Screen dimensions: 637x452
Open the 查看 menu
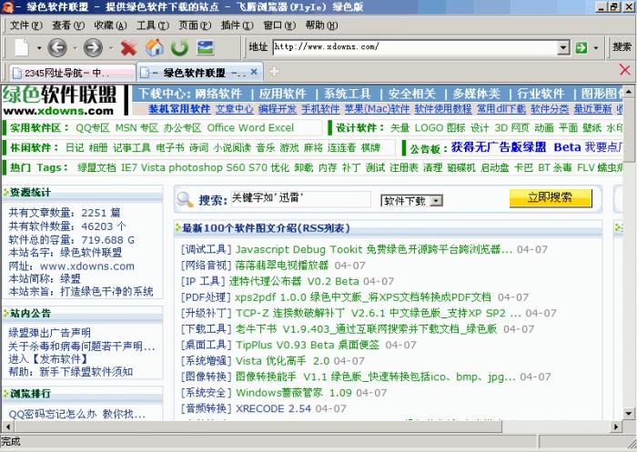68,25
